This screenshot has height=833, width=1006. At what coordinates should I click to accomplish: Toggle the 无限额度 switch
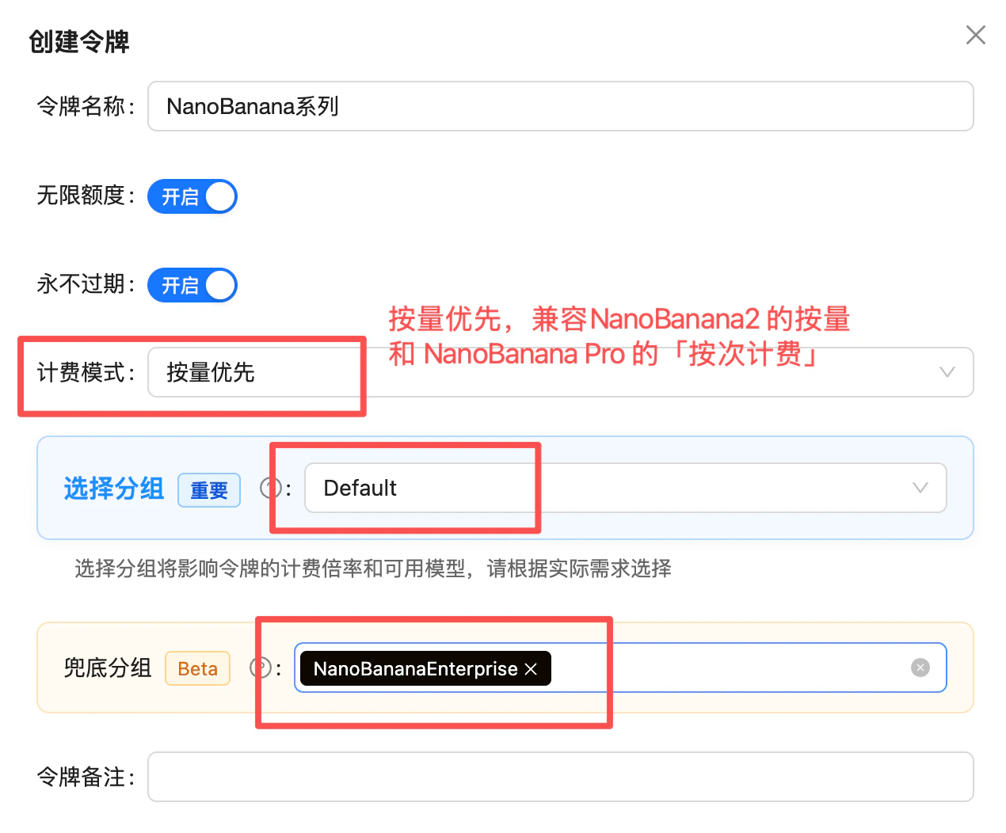pos(192,196)
